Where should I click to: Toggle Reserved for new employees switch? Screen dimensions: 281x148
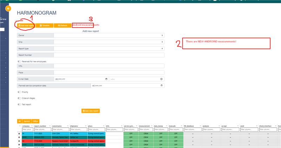[x=19, y=61]
